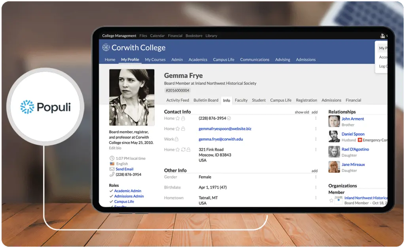The height and width of the screenshot is (248, 405).
Task: Open Advising in main navigation
Action: [282, 59]
